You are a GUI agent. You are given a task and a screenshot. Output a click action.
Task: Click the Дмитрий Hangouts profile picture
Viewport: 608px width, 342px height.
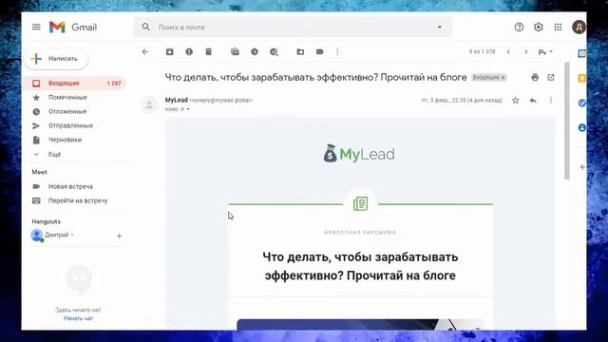tap(37, 235)
